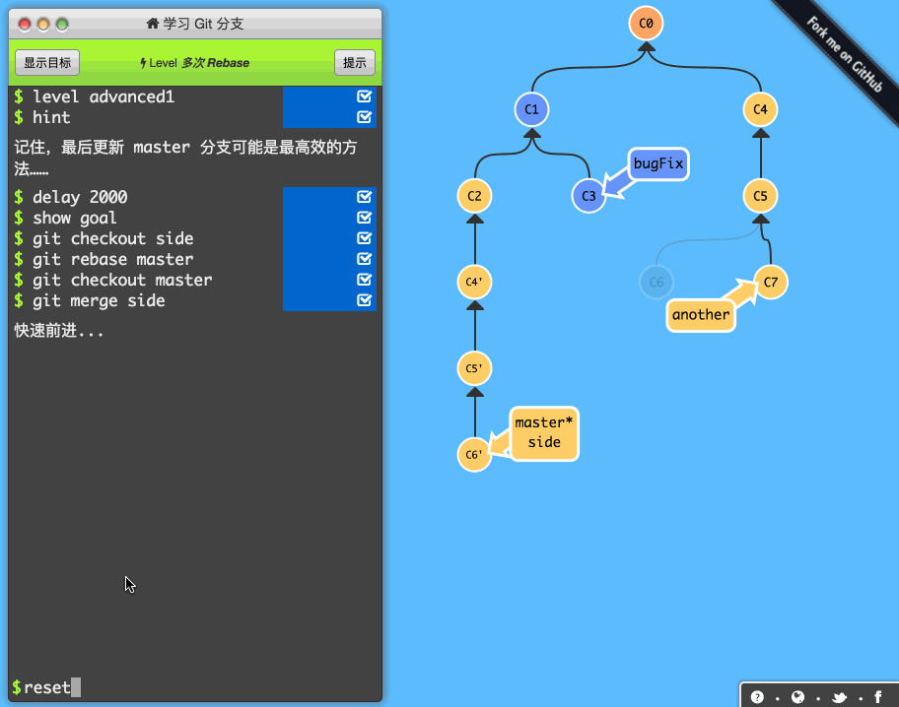Screen dimensions: 899x707
Task: Click the another branch label
Action: (701, 315)
